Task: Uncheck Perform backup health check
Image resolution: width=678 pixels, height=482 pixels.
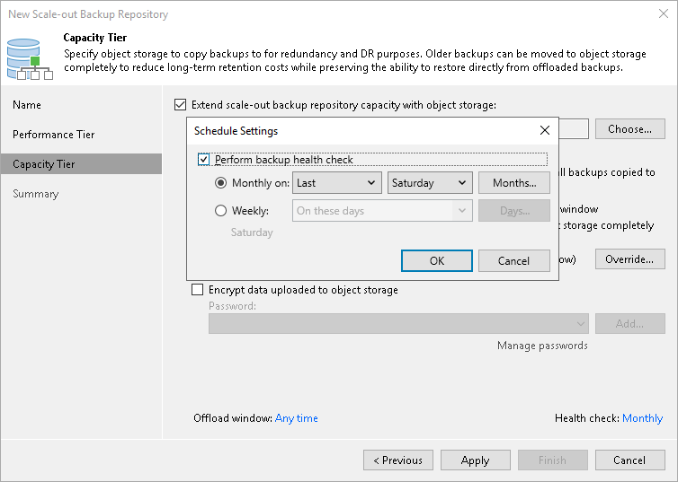Action: tap(203, 160)
